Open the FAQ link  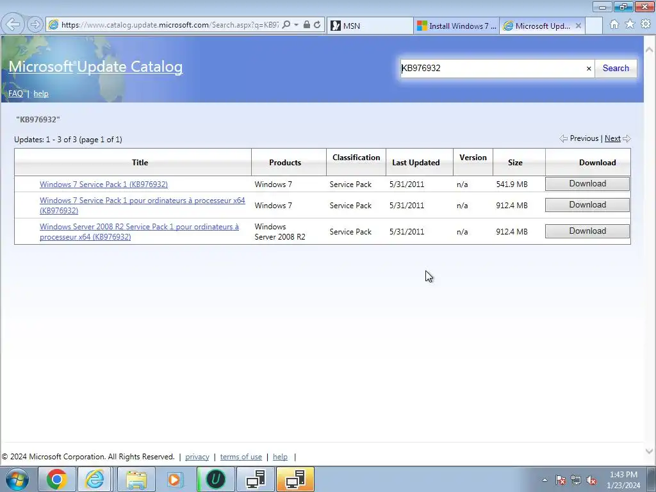pos(15,94)
